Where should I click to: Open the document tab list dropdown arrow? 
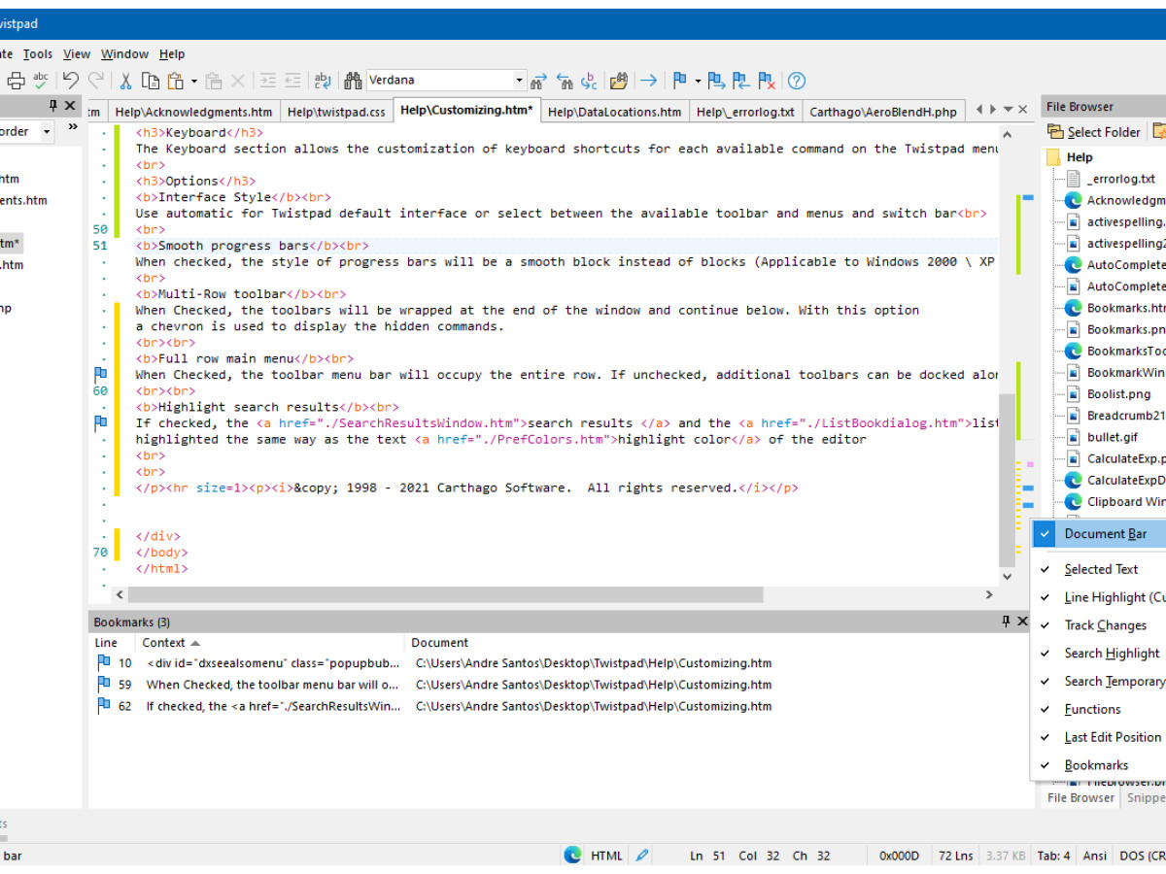point(1009,110)
